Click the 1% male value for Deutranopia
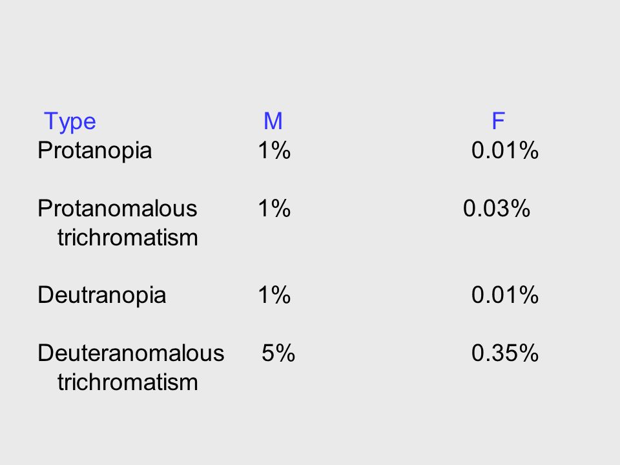Viewport: 620px width, 465px height. [274, 295]
